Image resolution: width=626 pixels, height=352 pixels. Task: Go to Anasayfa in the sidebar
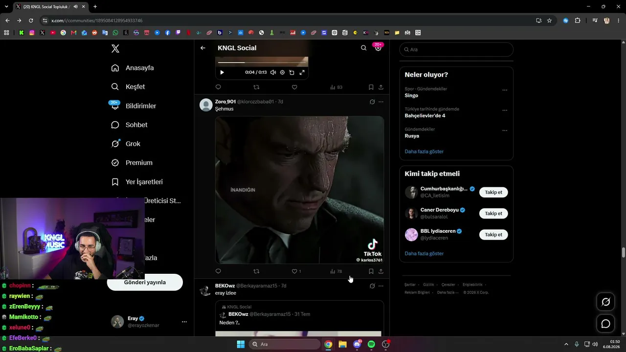133,68
